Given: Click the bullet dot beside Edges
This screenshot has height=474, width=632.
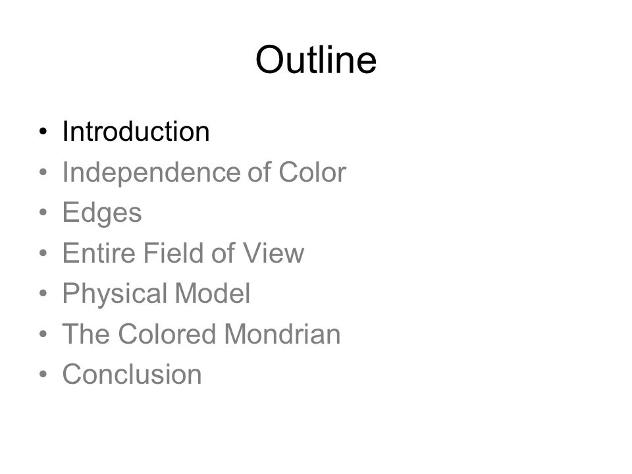Looking at the screenshot, I should pos(43,213).
